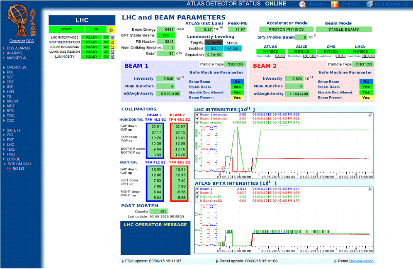Click the Documentation books icon in header
413x269 pixels.
pos(369,4)
